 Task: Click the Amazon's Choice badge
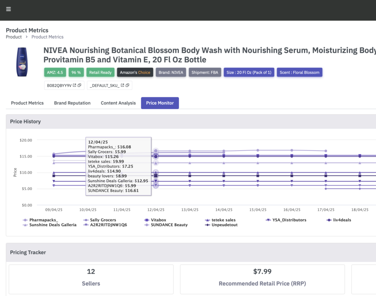coord(135,72)
